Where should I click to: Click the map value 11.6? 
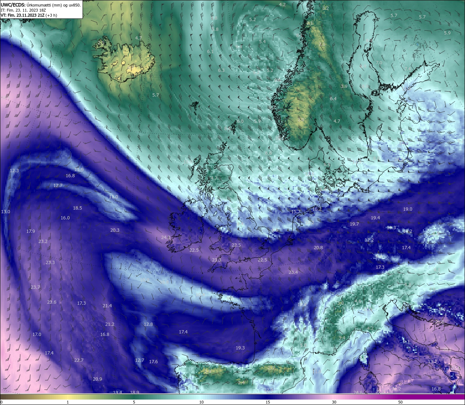point(79,170)
